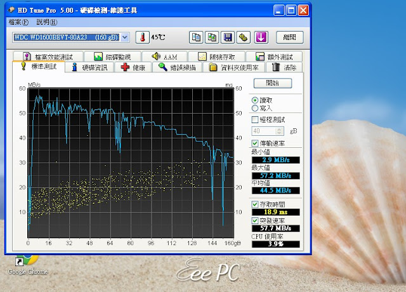Image resolution: width=406 pixels, height=292 pixels.
Task: Open the 健康 (Health) tab
Action: 133,67
